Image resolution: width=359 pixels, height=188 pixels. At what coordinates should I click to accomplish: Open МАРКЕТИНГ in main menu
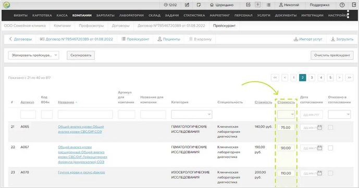[219, 15]
